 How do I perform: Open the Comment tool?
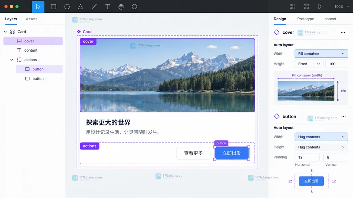coord(134,7)
